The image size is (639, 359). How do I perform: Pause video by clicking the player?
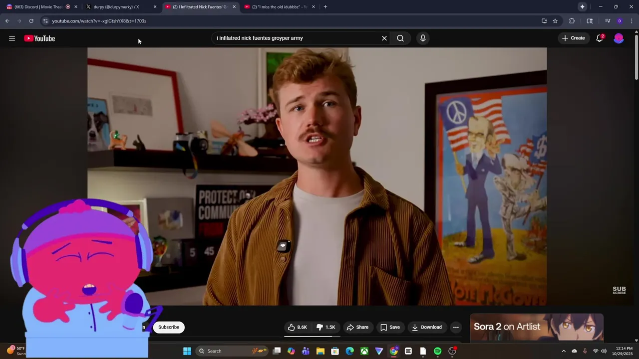[317, 176]
